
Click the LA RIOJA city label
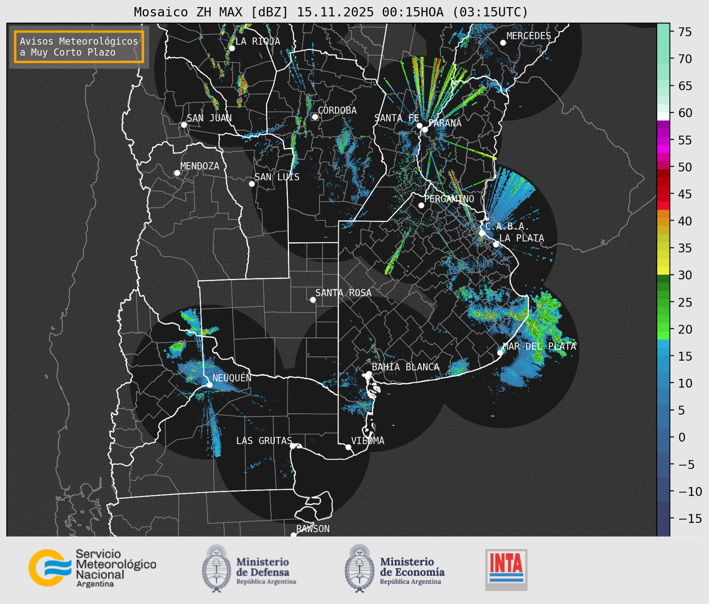pos(257,41)
